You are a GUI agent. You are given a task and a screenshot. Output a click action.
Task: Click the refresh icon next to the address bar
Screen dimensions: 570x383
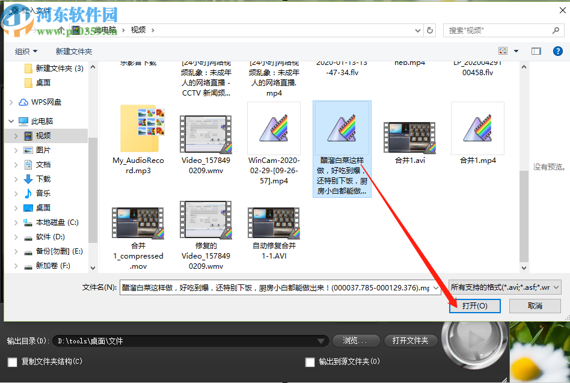click(429, 29)
